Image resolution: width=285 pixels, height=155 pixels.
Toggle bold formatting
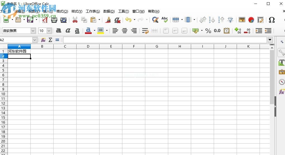(x=58, y=31)
